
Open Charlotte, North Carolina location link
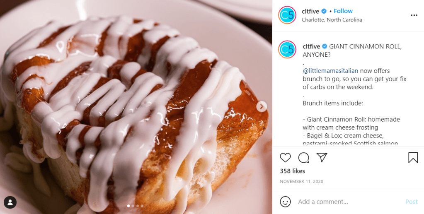pyautogui.click(x=332, y=20)
